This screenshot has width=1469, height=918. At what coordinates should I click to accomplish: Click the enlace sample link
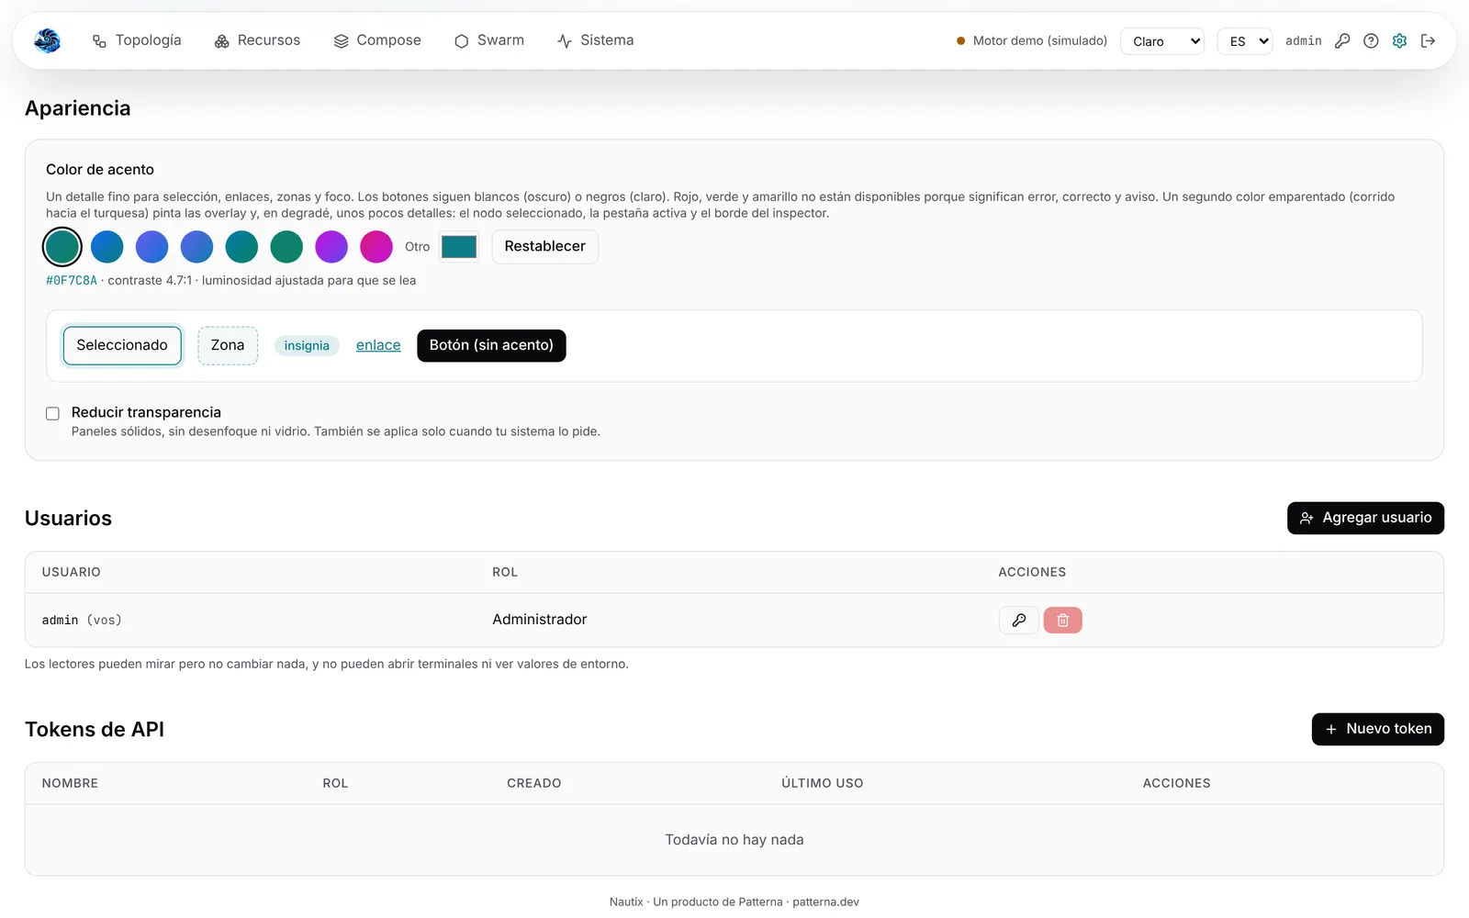tap(378, 345)
